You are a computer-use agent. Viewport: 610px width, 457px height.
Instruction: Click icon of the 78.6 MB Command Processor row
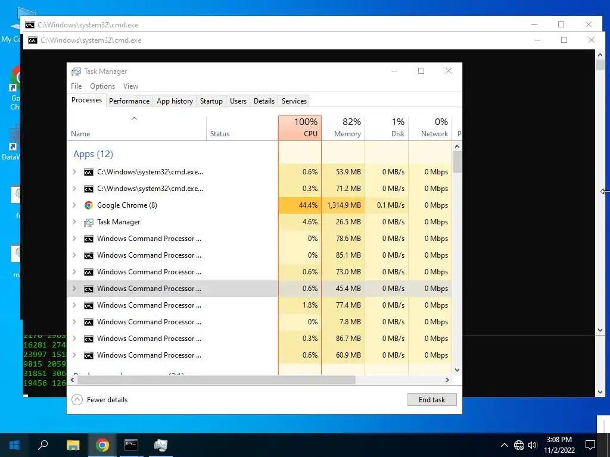(x=89, y=239)
